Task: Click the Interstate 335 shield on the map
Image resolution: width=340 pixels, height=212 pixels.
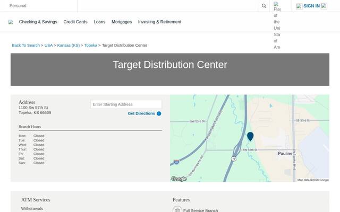Action: tap(176, 162)
